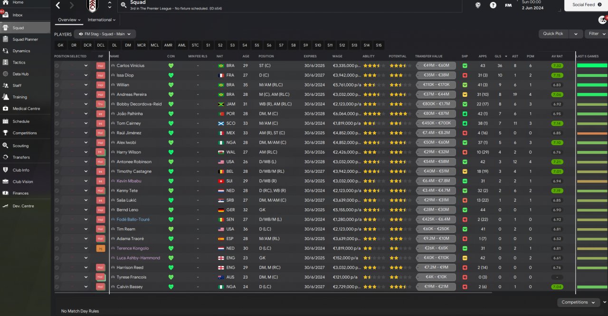
Task: Open the Tactics board icon
Action: [x=5, y=63]
